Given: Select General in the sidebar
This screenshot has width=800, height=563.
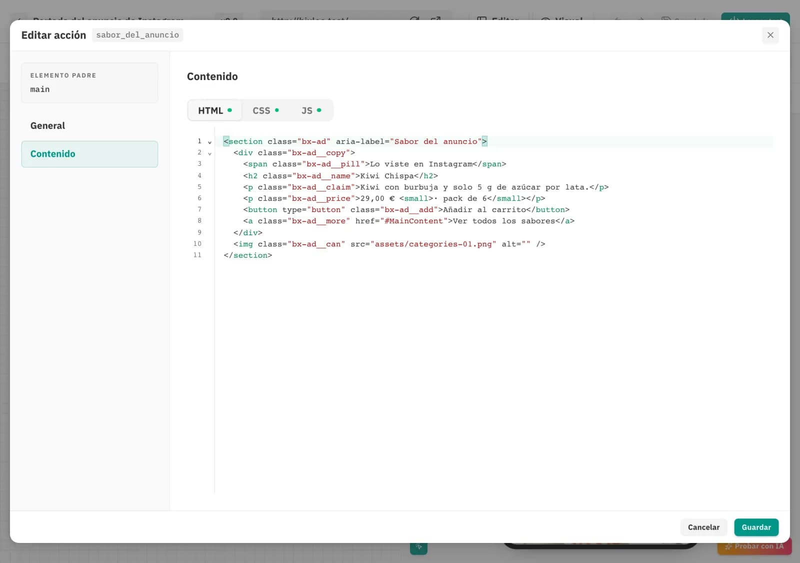Looking at the screenshot, I should point(89,126).
